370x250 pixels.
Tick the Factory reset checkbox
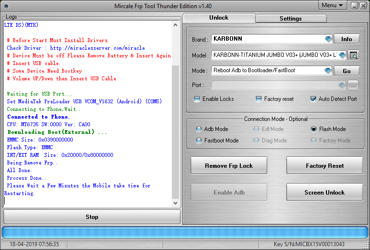point(258,99)
